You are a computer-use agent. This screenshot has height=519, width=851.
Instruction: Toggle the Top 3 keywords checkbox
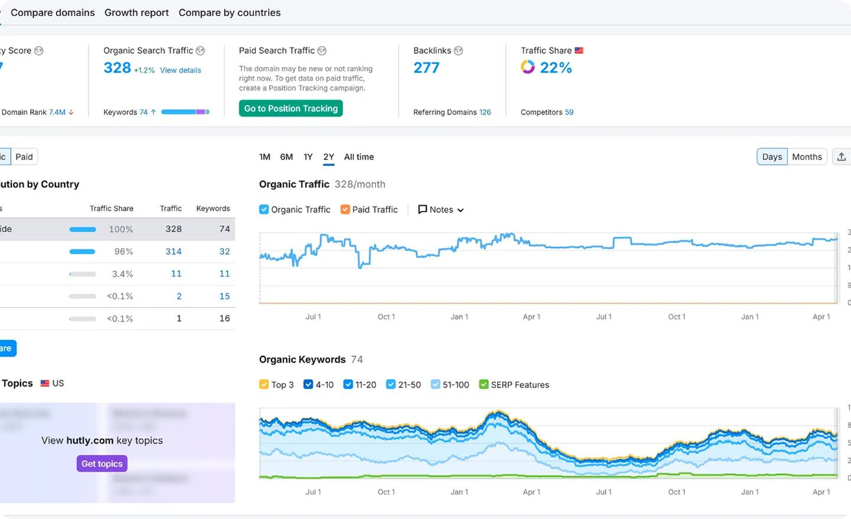pos(263,384)
